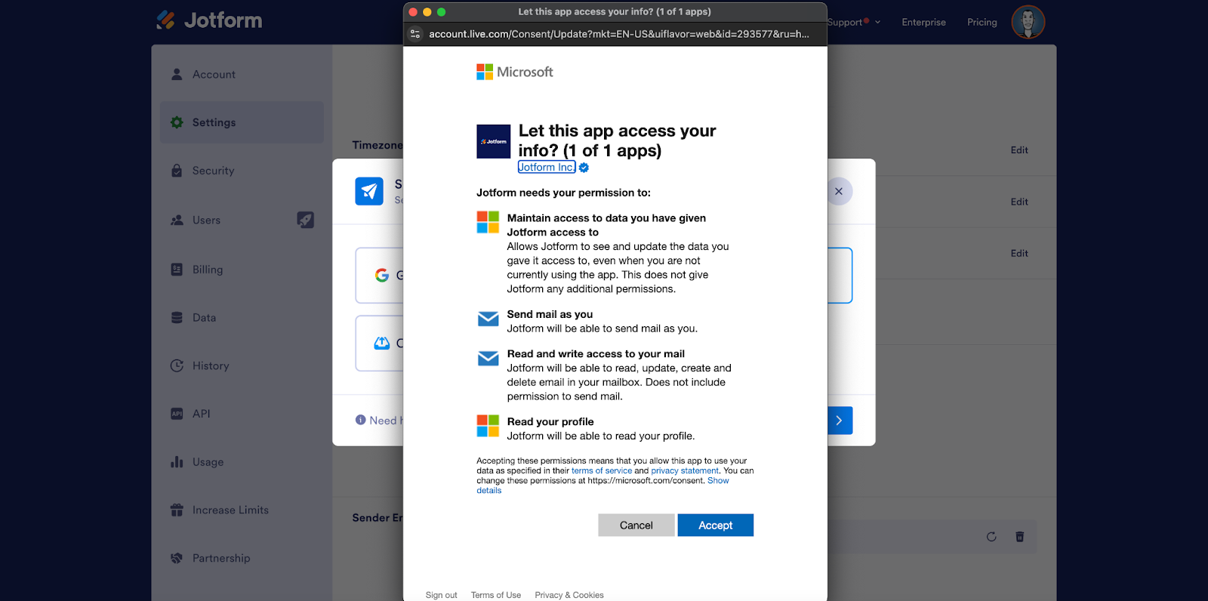
Task: Click the Accept button in Microsoft consent
Action: (x=716, y=525)
